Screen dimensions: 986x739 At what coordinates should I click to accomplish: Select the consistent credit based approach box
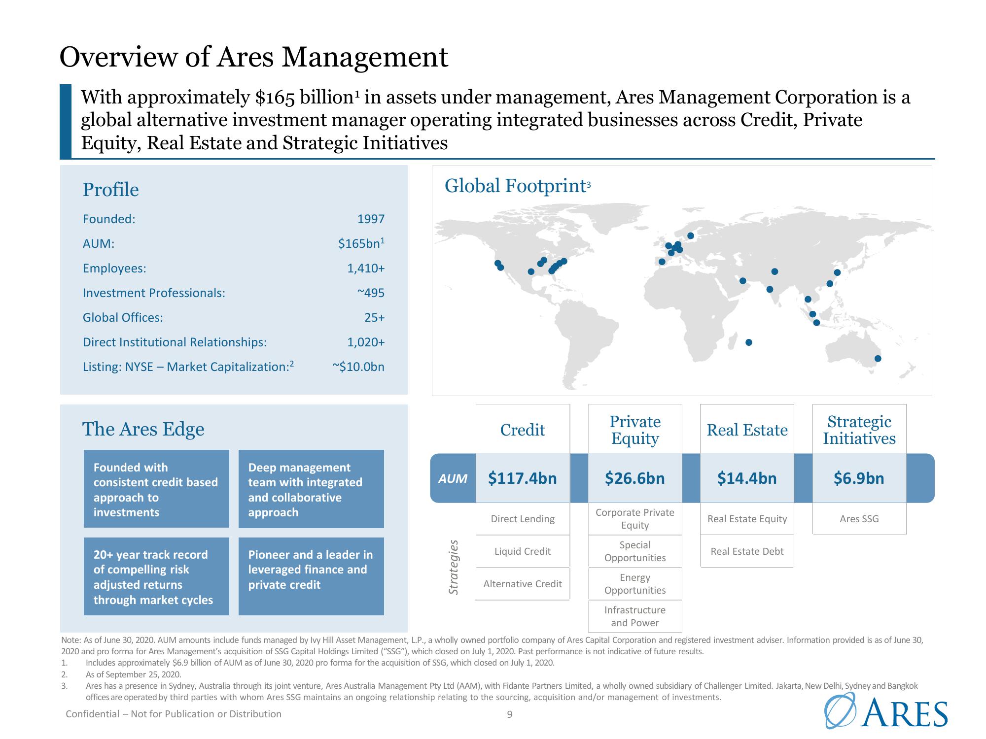click(x=156, y=489)
